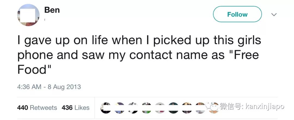Select the second liker avatar with purple tones
This screenshot has width=294, height=120.
point(120,108)
